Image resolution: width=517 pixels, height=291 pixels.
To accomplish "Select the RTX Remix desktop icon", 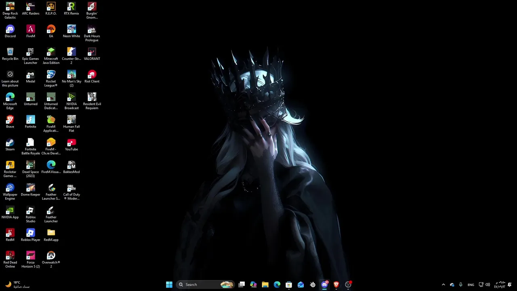I will tap(71, 9).
